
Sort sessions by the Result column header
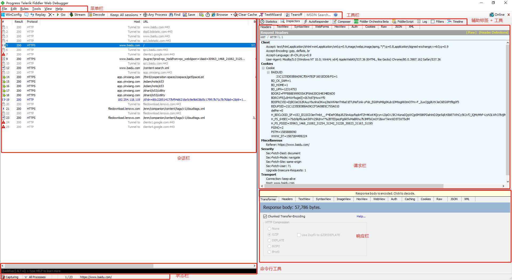(19, 22)
